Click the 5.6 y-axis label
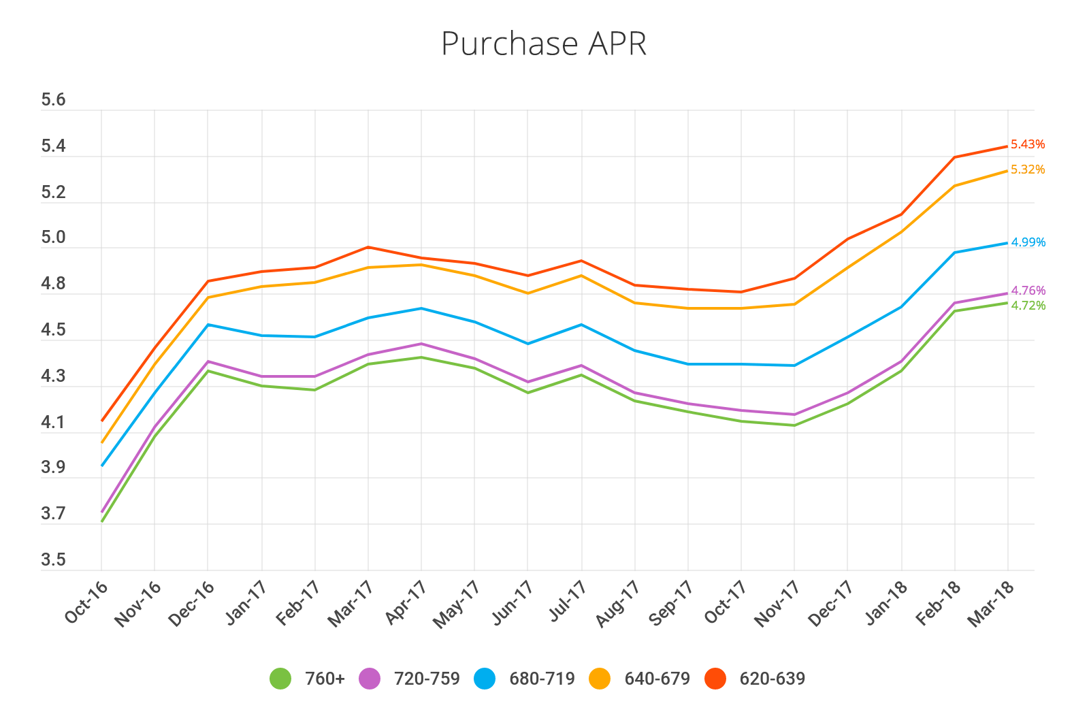 53,100
